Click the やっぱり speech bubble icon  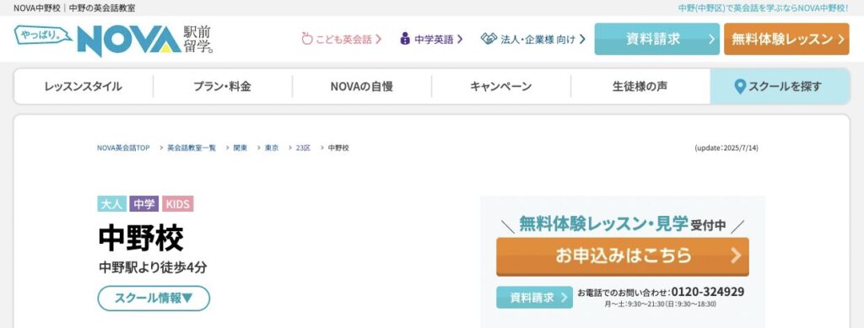tap(42, 35)
